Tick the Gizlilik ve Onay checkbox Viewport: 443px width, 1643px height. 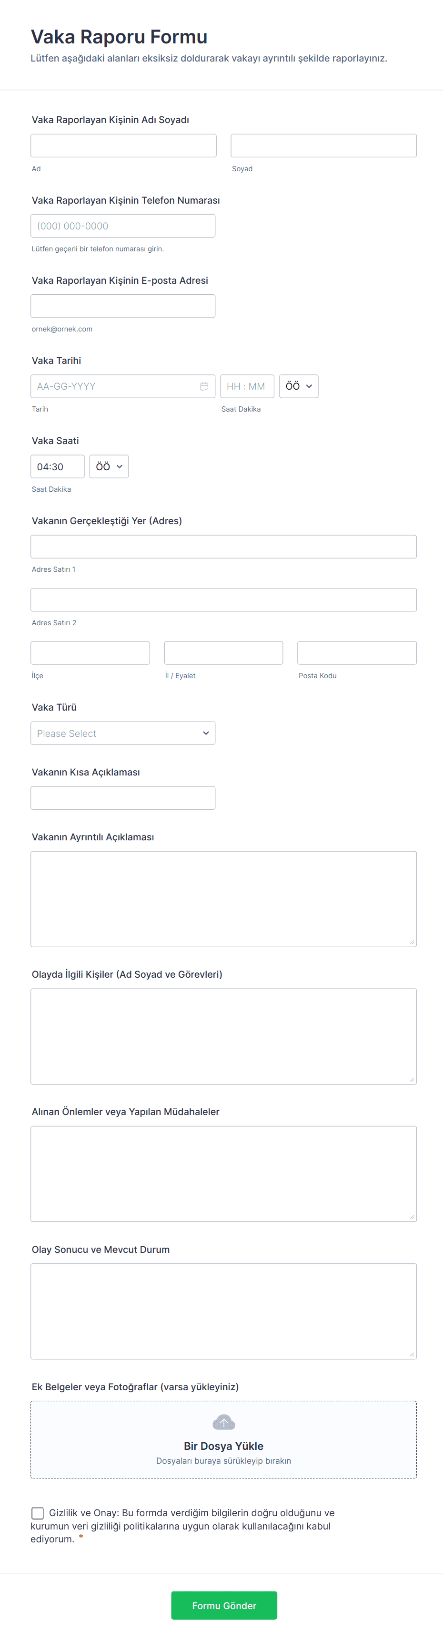(x=38, y=1513)
